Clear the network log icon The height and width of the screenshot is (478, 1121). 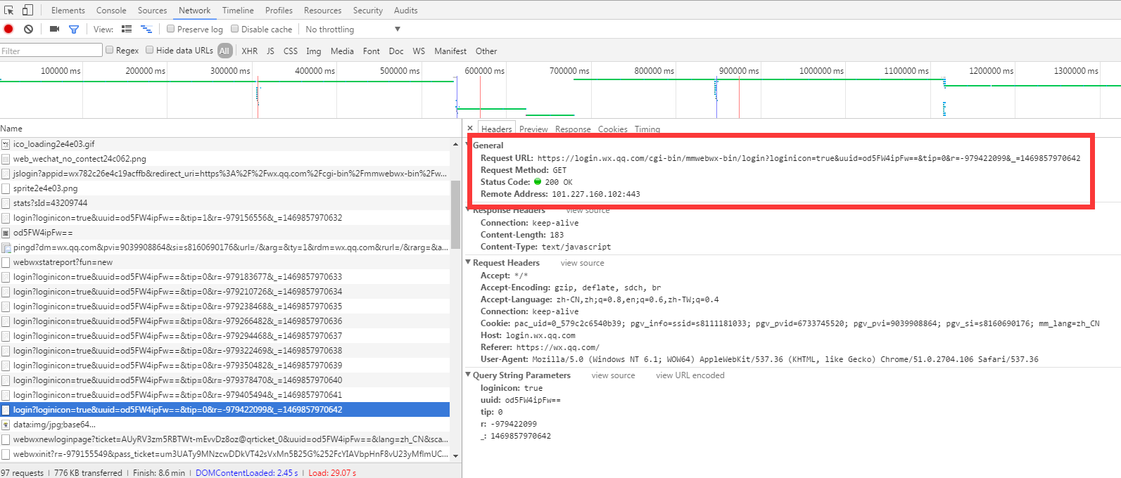28,29
